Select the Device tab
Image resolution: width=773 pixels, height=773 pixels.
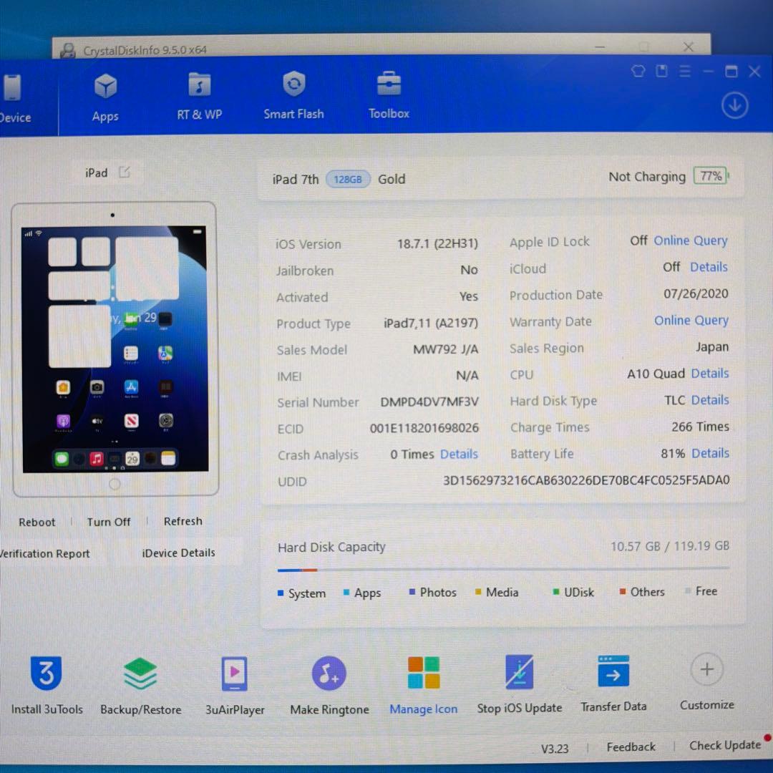click(x=14, y=94)
